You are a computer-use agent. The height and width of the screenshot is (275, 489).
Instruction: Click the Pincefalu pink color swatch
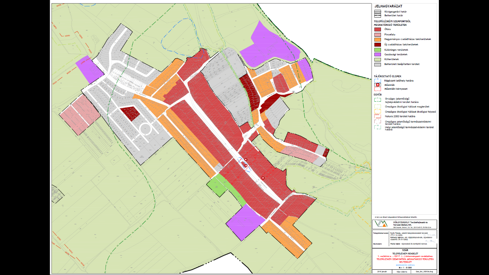(377, 35)
